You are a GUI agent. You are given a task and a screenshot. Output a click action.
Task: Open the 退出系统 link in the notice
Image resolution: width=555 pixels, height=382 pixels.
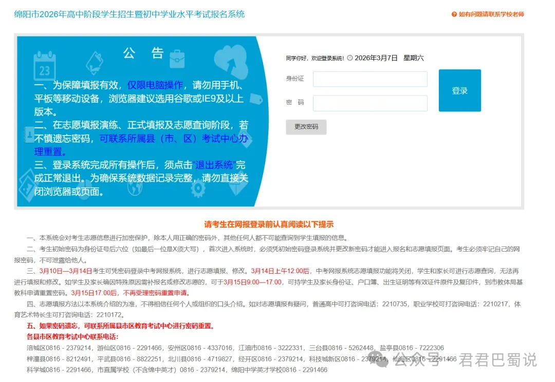(x=214, y=165)
